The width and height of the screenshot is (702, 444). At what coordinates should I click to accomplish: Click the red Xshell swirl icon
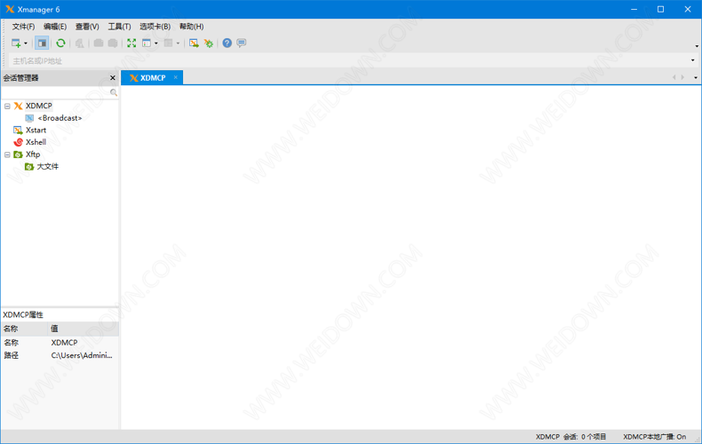point(18,142)
